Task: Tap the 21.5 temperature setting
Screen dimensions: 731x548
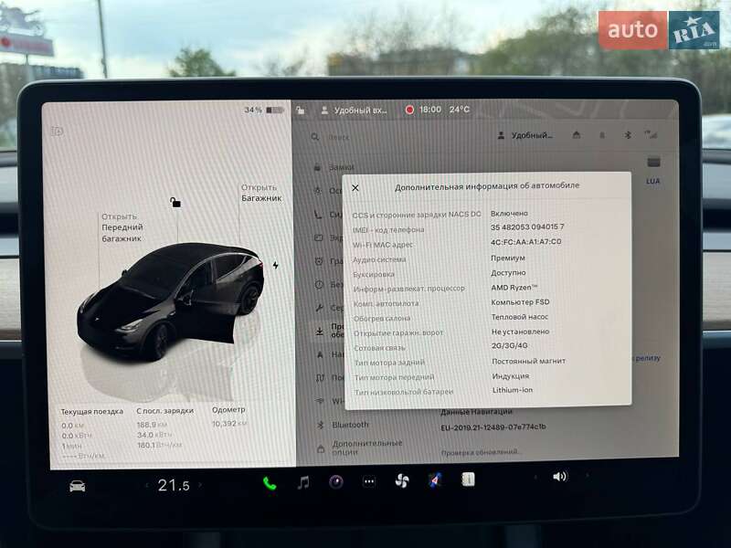Action: pyautogui.click(x=174, y=485)
